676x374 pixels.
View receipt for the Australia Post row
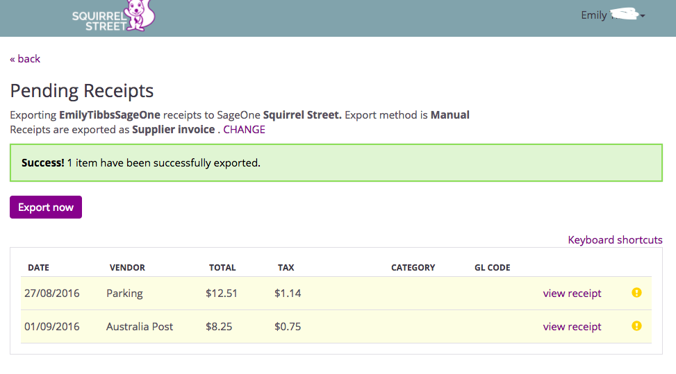[x=572, y=327]
